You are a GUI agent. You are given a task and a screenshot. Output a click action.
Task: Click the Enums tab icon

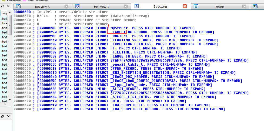pos(196,6)
